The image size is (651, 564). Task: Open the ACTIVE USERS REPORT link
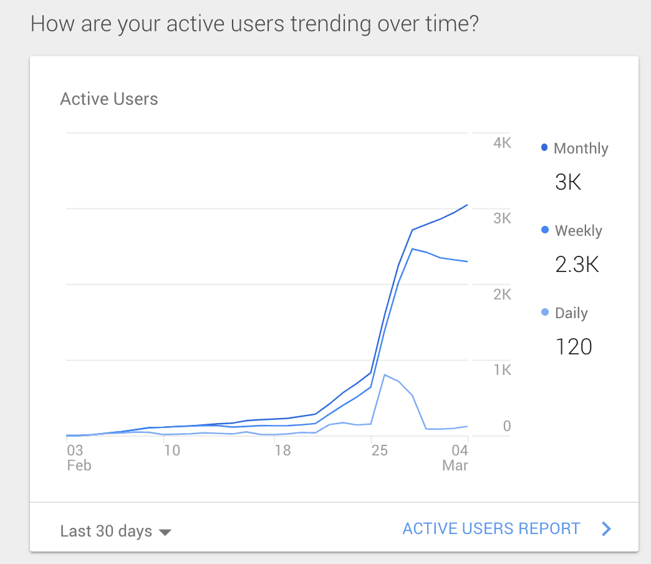click(x=491, y=529)
